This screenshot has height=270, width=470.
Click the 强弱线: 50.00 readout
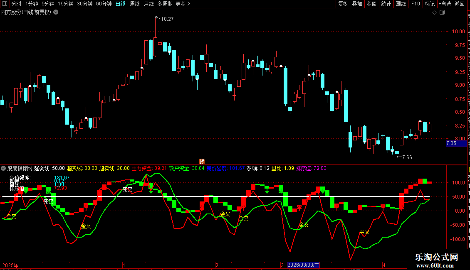[49, 169]
